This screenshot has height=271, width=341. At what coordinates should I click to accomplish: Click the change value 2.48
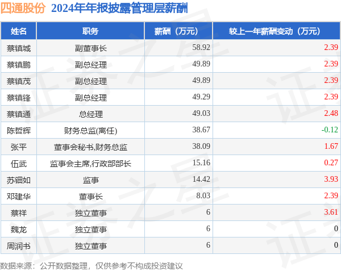[x=331, y=114]
